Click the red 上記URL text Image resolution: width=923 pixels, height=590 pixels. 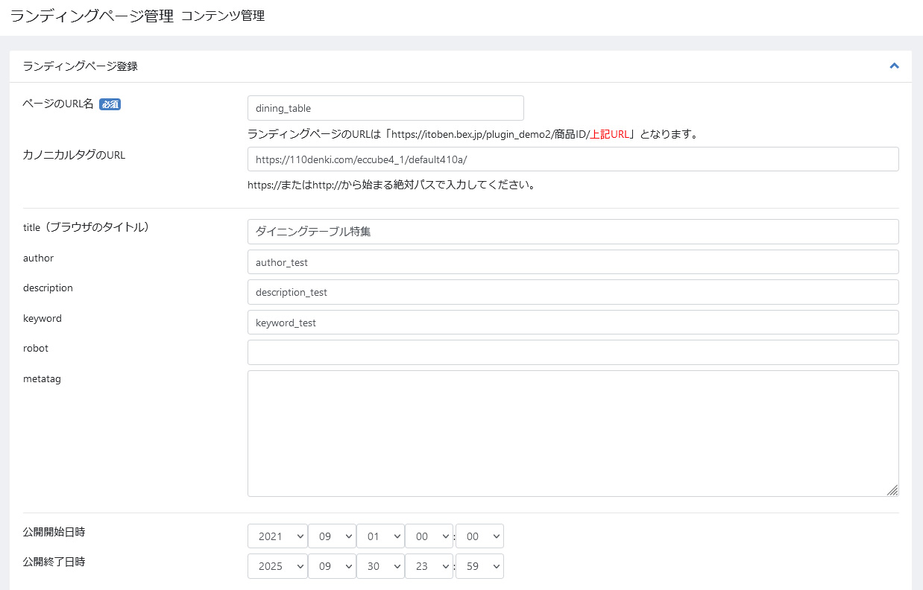[x=610, y=135]
